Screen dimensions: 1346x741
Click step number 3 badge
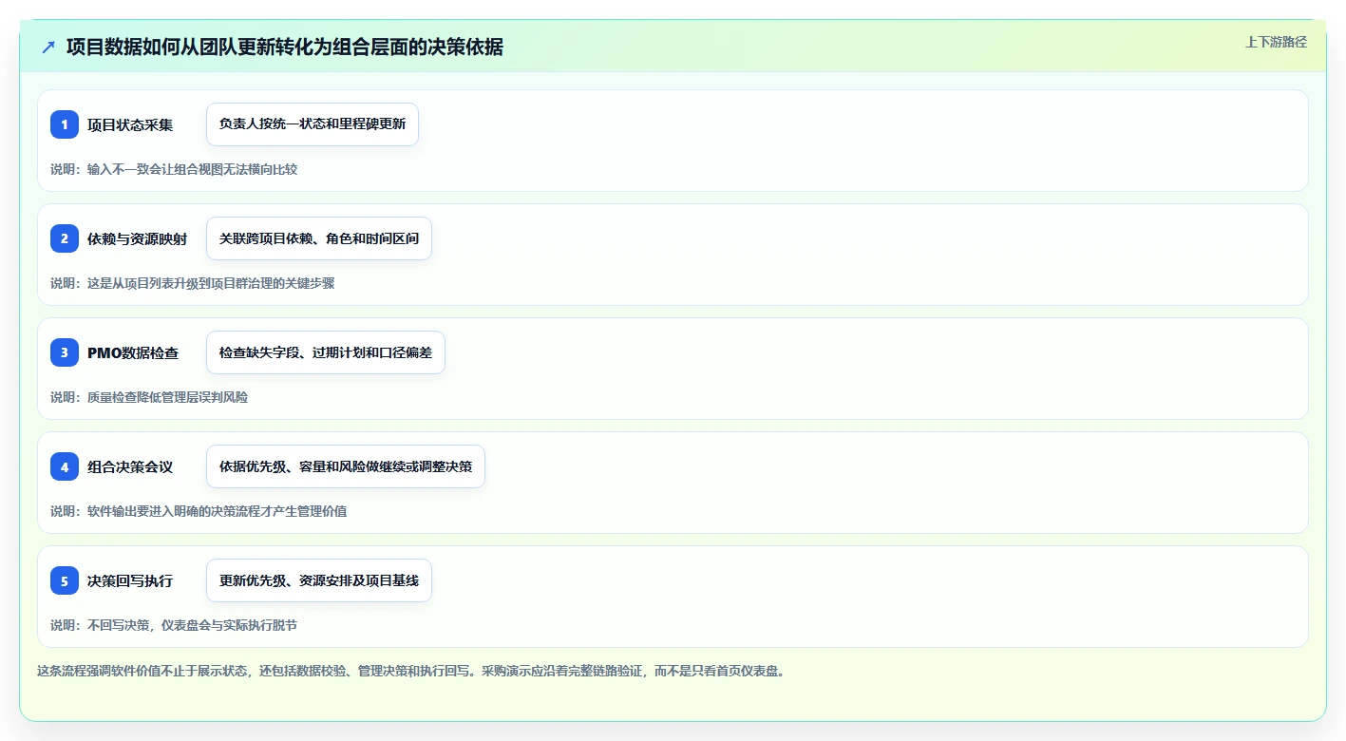click(65, 352)
